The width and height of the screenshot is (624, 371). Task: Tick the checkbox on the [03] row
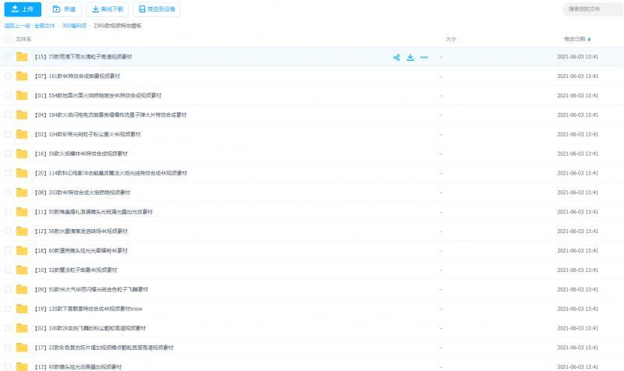point(8,134)
